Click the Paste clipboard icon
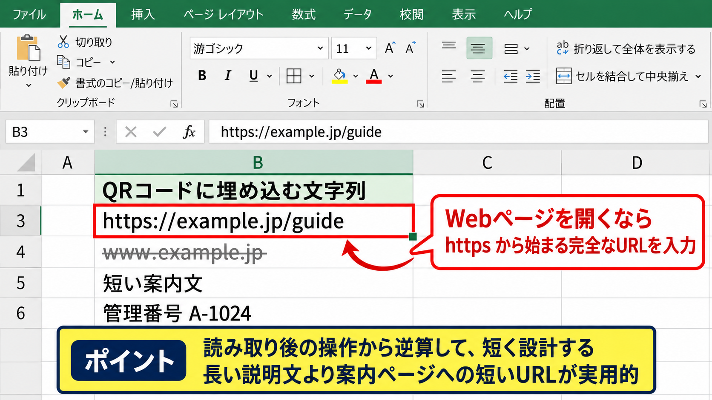Screen dimensions: 712x400 [28, 48]
